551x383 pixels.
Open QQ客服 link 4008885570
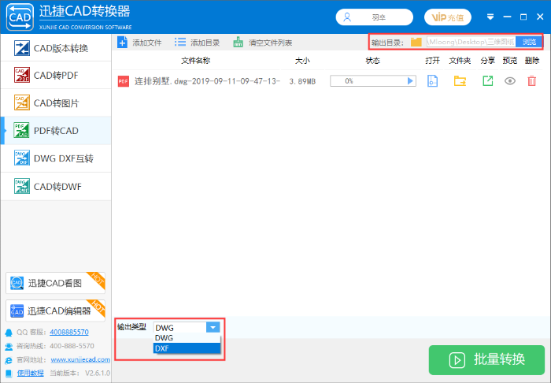pyautogui.click(x=69, y=332)
